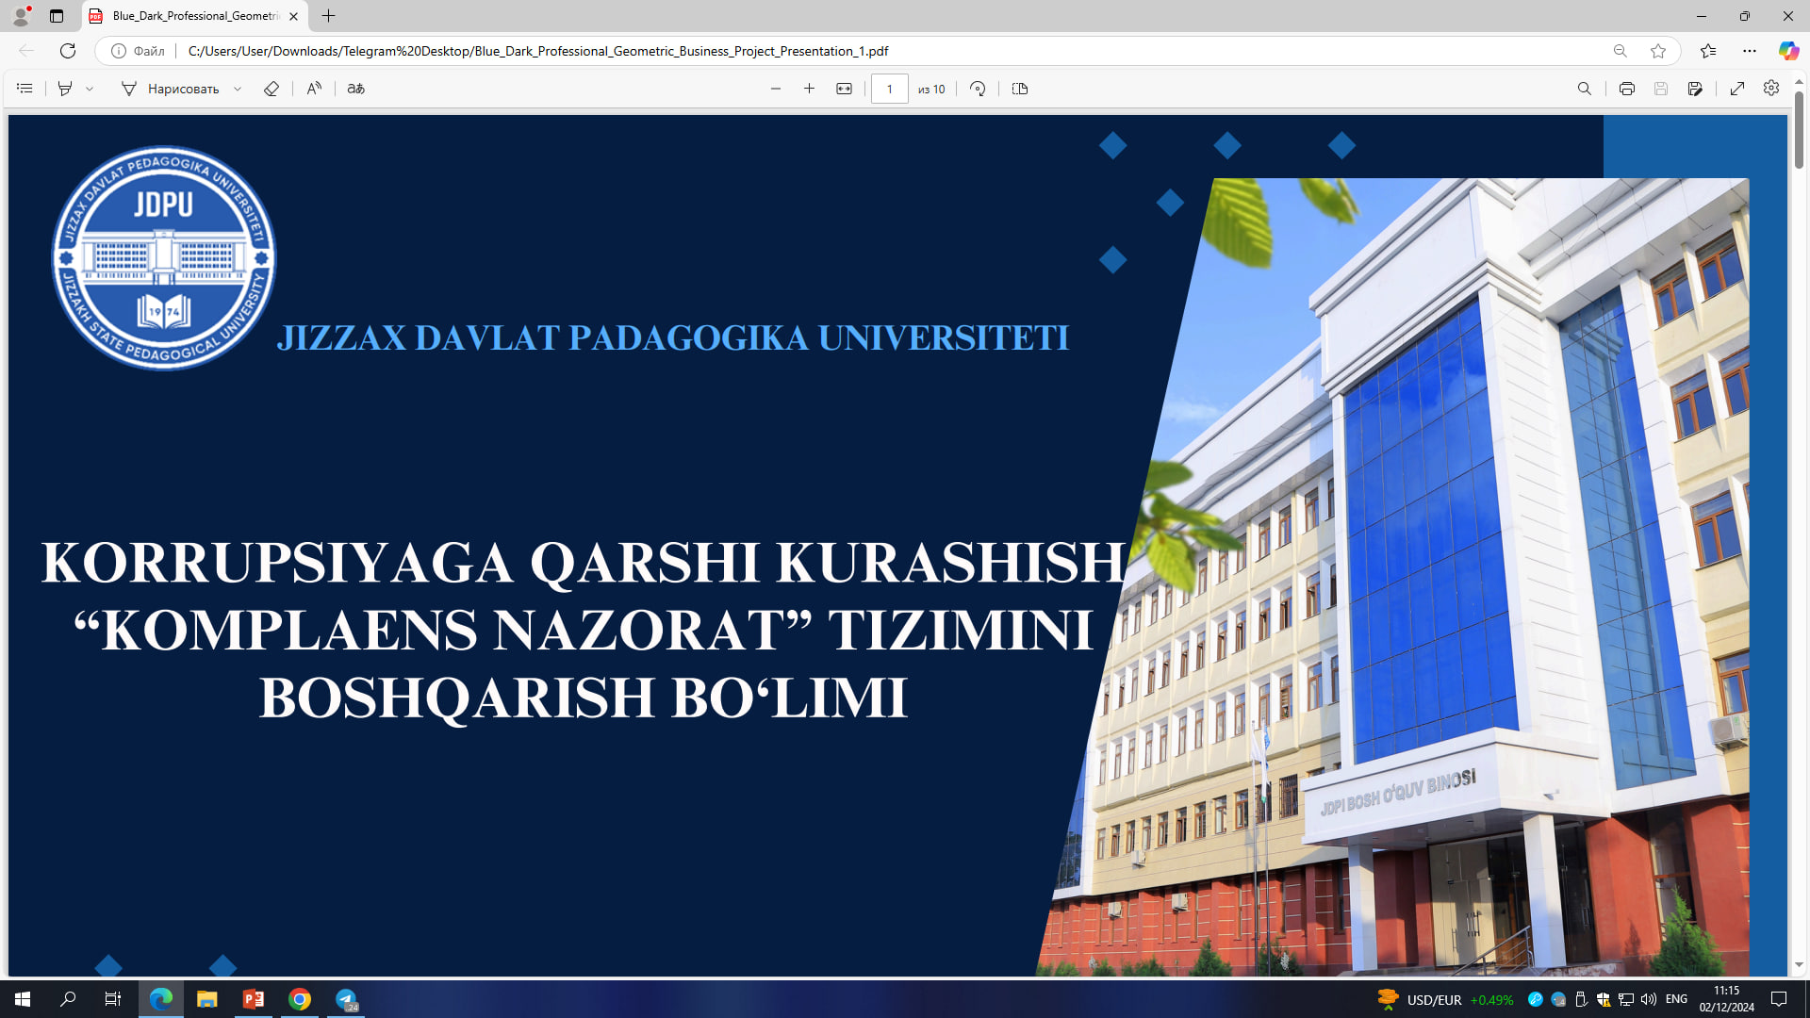Screen dimensions: 1810x1018
Task: Open the Windows Start menu
Action: [23, 999]
